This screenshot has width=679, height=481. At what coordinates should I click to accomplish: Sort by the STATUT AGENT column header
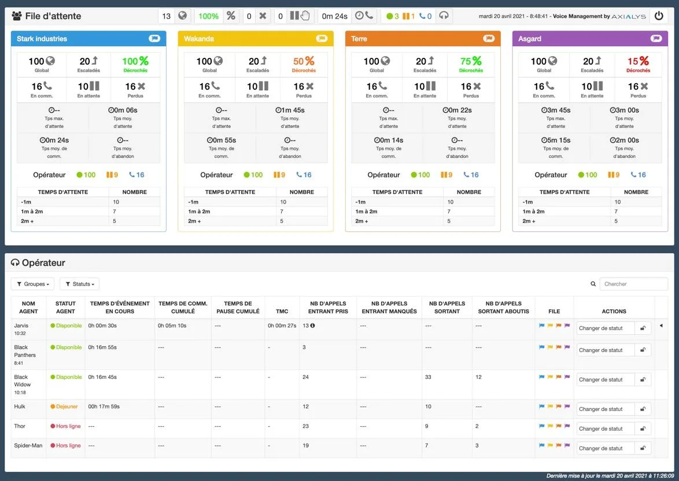(x=65, y=308)
